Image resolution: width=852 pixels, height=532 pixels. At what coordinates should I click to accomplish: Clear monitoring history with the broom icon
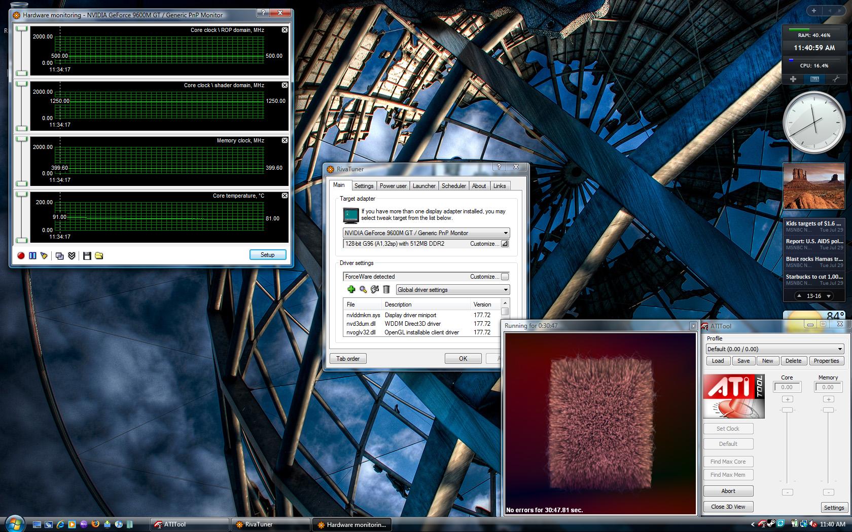point(44,256)
